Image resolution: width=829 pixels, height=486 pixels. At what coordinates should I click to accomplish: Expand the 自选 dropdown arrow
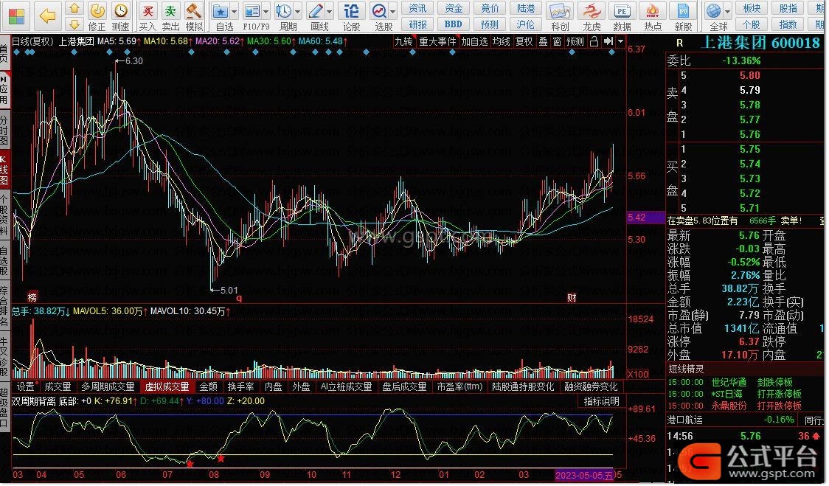click(x=235, y=11)
